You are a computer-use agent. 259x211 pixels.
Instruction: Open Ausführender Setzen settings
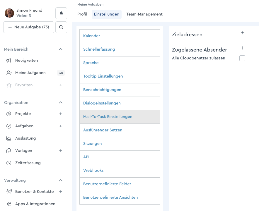tap(120, 130)
